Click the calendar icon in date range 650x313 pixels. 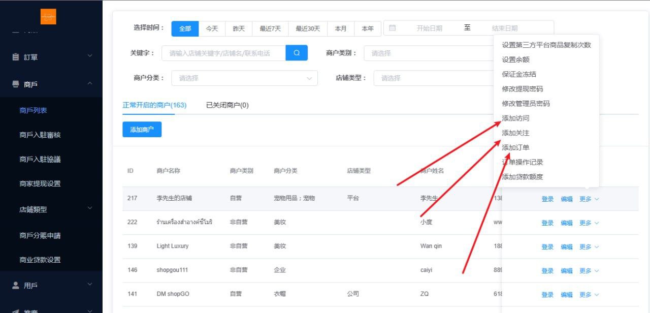[x=392, y=28]
